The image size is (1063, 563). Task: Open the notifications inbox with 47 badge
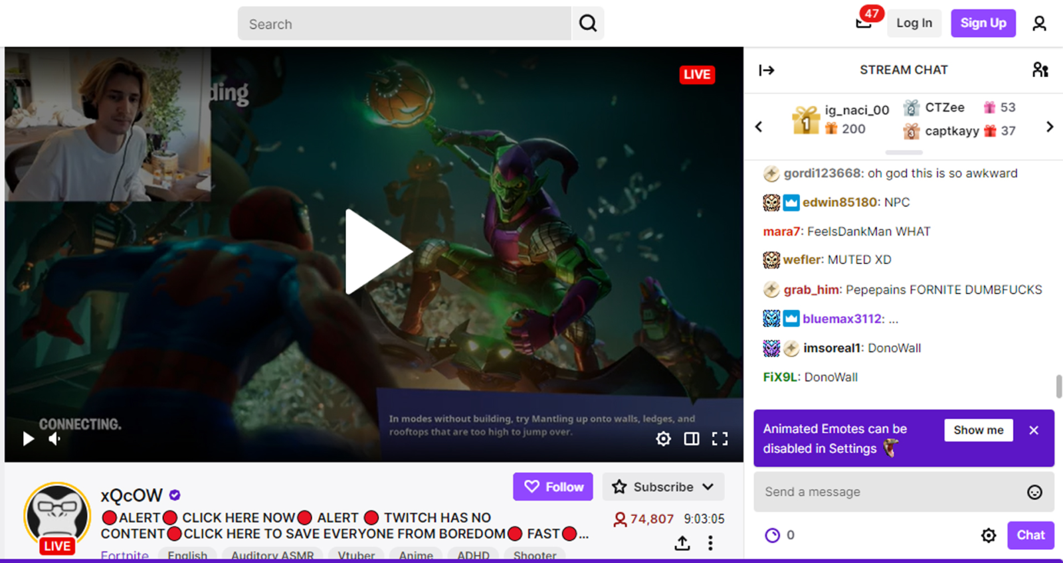[x=864, y=23]
